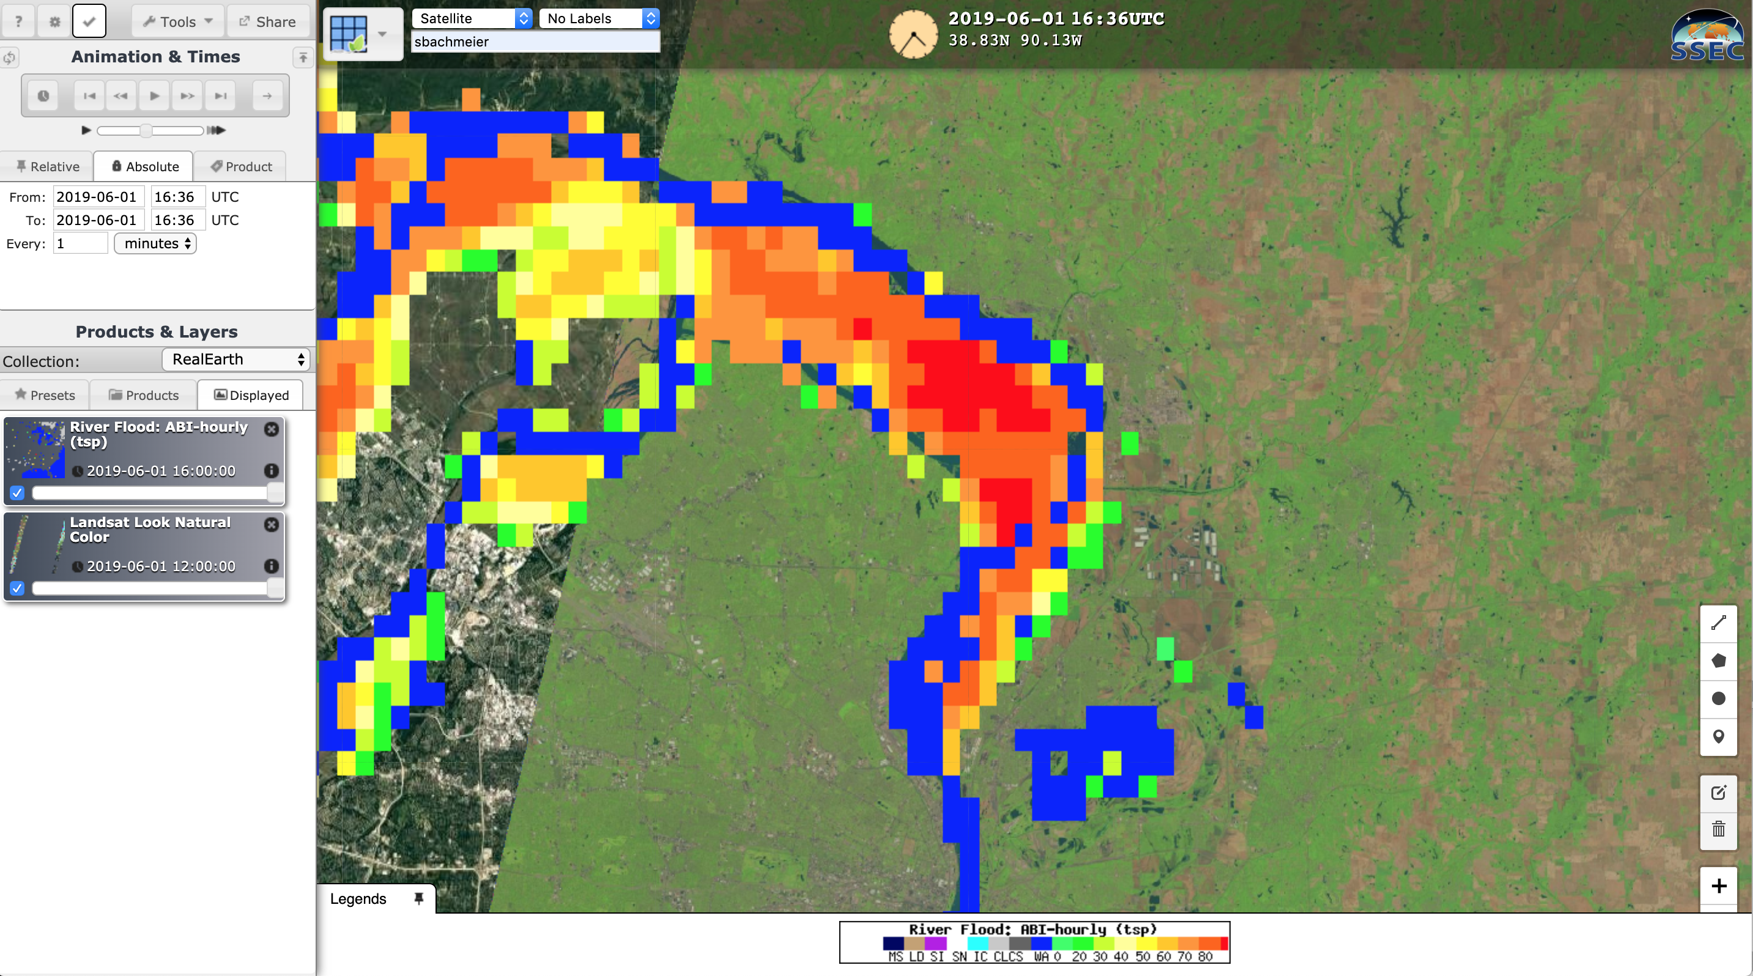Select the marker pin tool
The image size is (1753, 976).
[x=1718, y=737]
